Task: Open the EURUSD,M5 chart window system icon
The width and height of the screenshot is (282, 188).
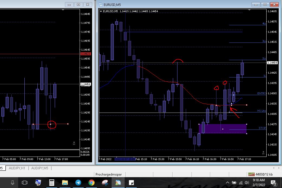Action: tap(101, 5)
